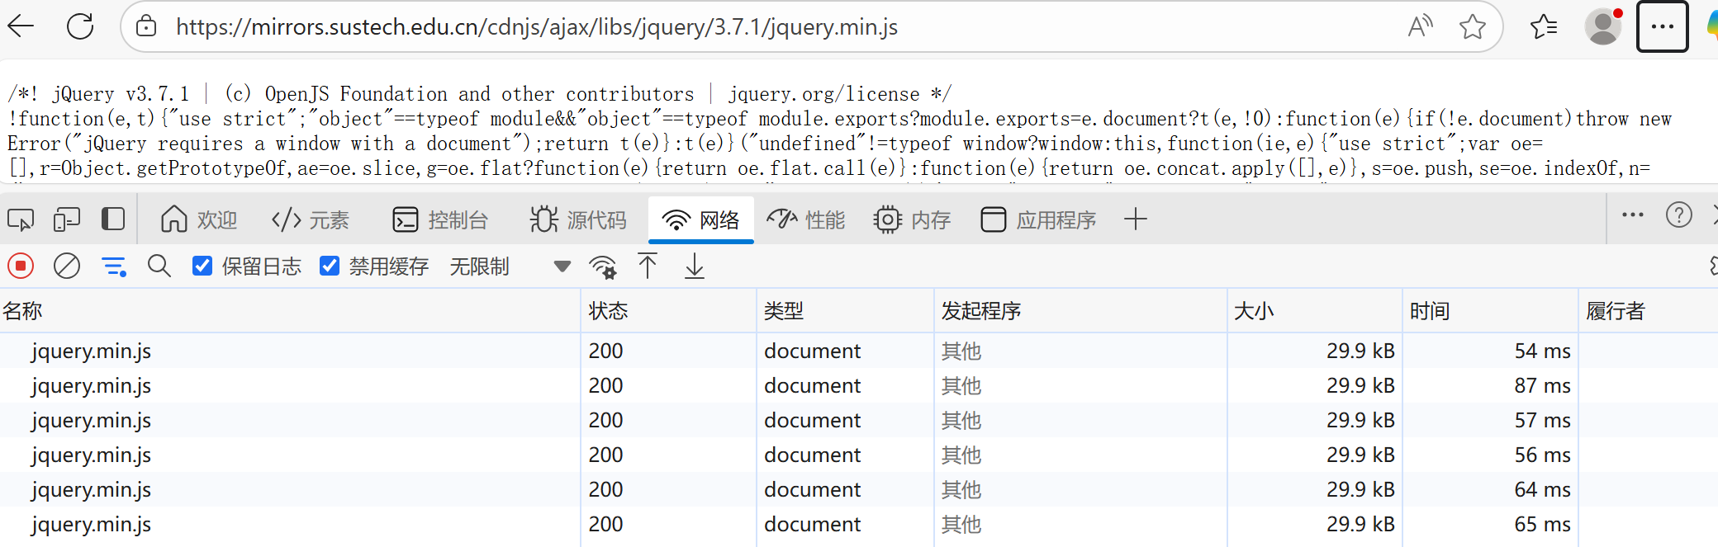Screen dimensions: 1718x547
Task: Refresh the page with reload button
Action: click(x=80, y=27)
